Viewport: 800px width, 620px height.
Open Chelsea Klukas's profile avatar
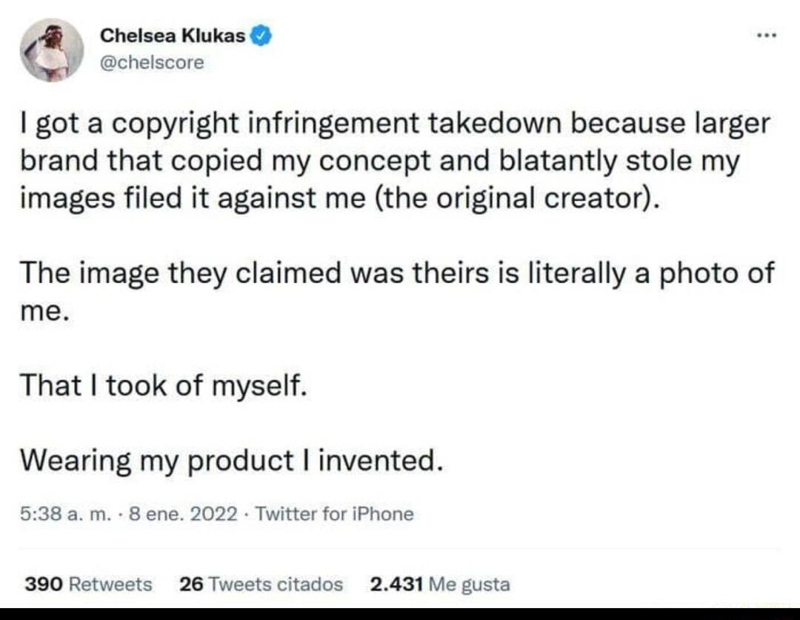[x=50, y=49]
